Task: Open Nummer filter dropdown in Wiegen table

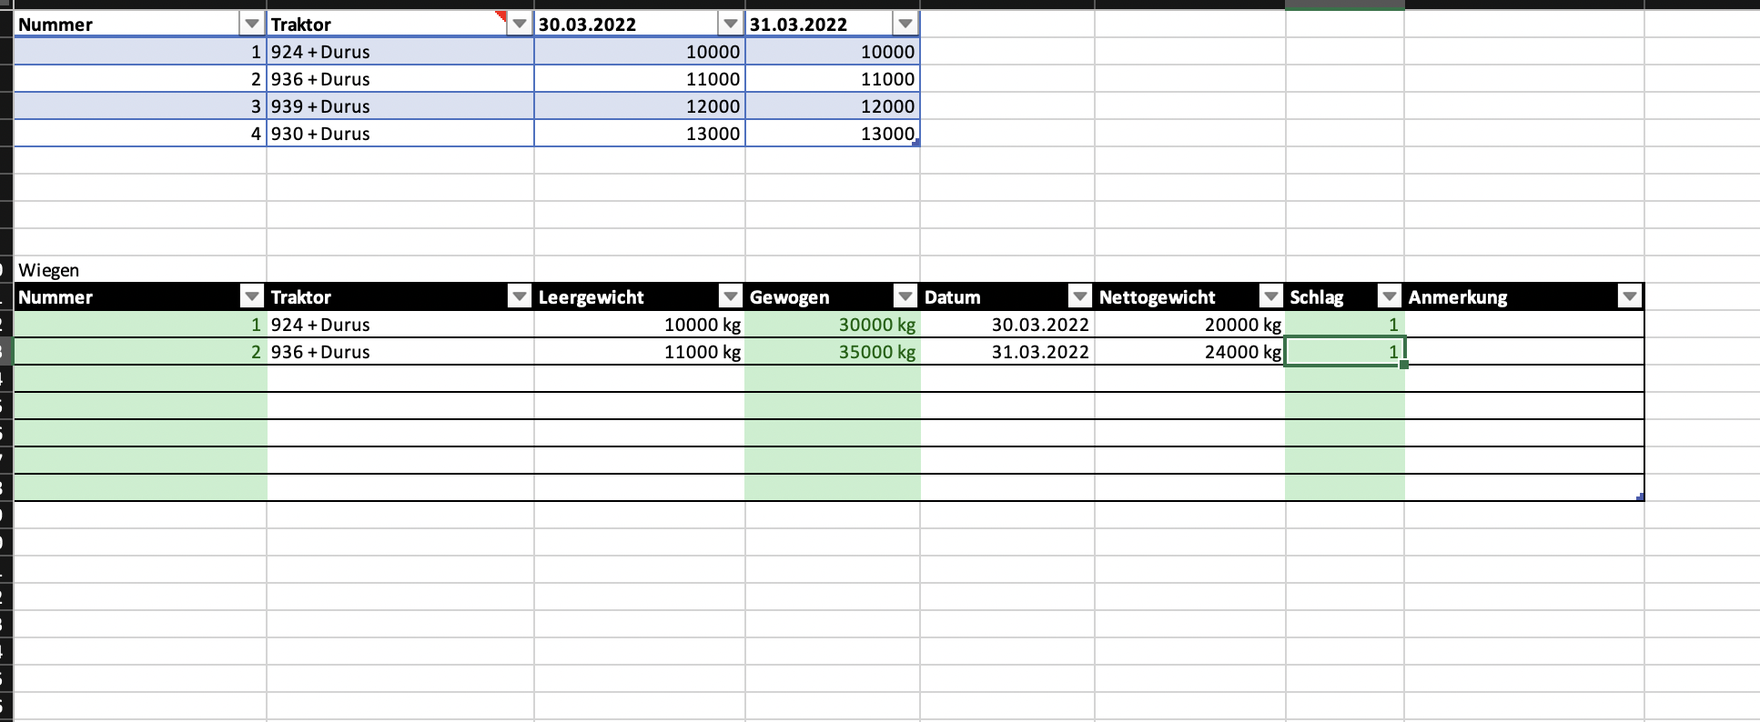Action: click(252, 296)
